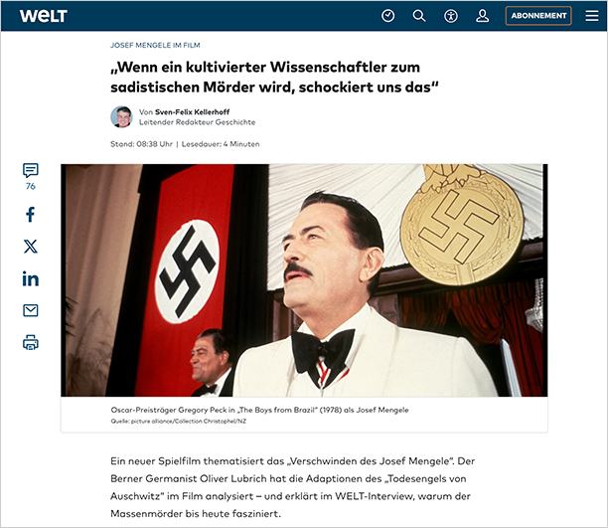Screen dimensions: 608x528
Task: Open accessibility options icon
Action: 451,16
